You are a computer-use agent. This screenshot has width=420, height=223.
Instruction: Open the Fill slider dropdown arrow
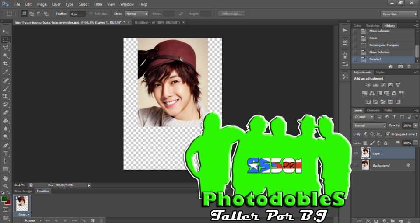coord(416,143)
